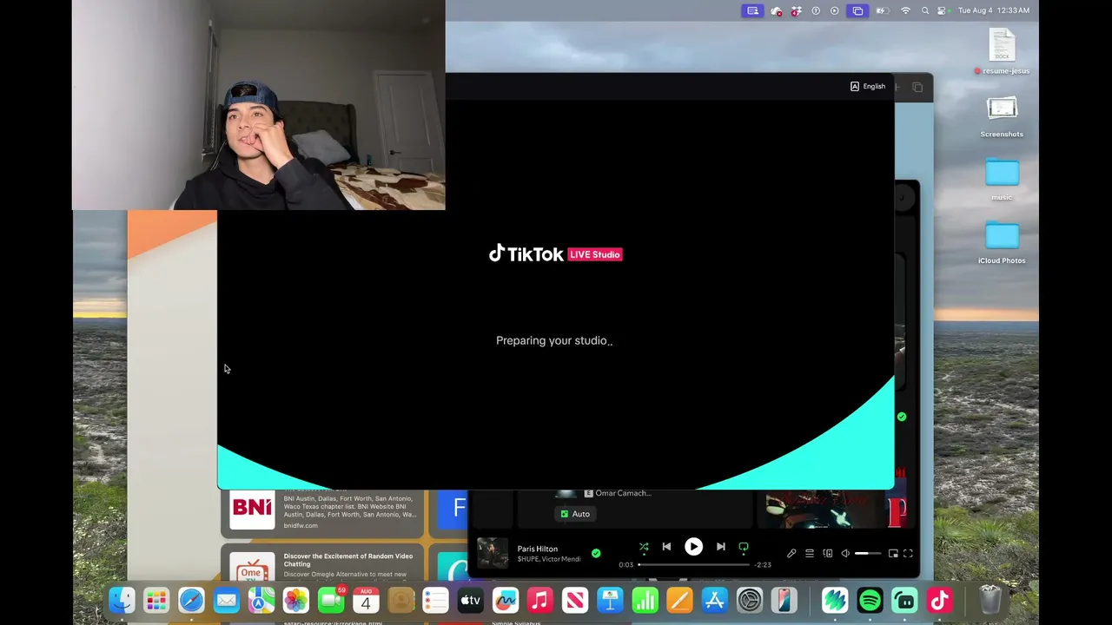
Task: Click the battery status in the menu bar
Action: tap(883, 10)
